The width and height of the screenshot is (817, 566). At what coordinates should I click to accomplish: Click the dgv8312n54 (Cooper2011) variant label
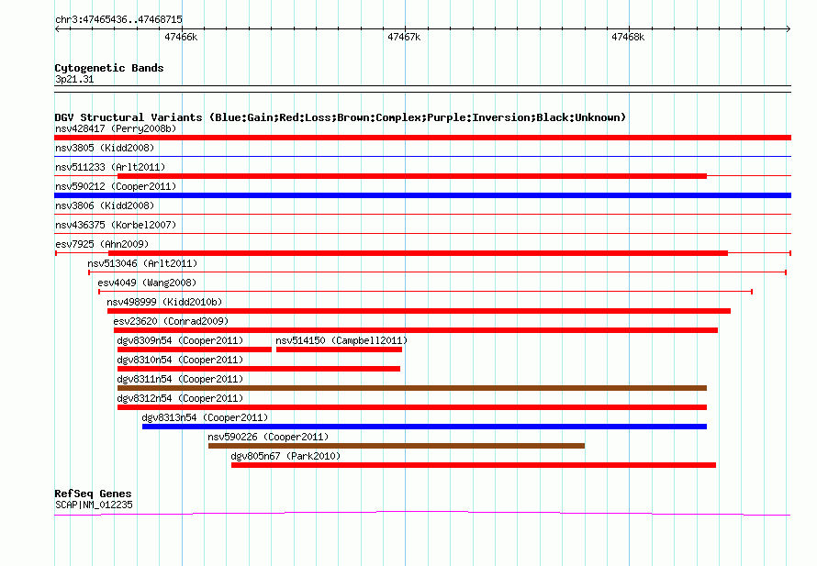pyautogui.click(x=180, y=398)
